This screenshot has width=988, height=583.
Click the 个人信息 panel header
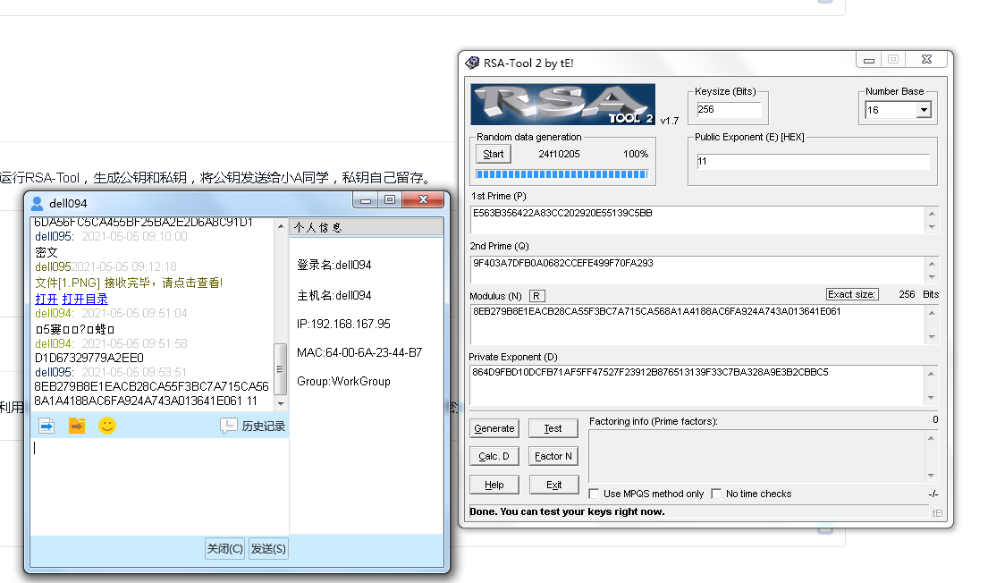click(366, 227)
